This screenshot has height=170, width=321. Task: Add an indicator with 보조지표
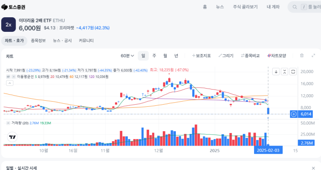201,56
